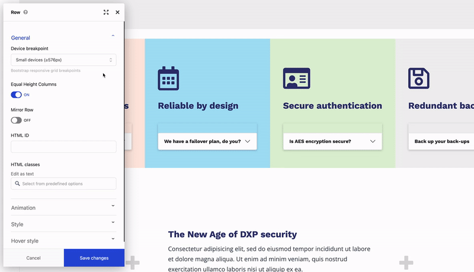Click the HTML ID input field
This screenshot has width=474, height=272.
pyautogui.click(x=63, y=147)
